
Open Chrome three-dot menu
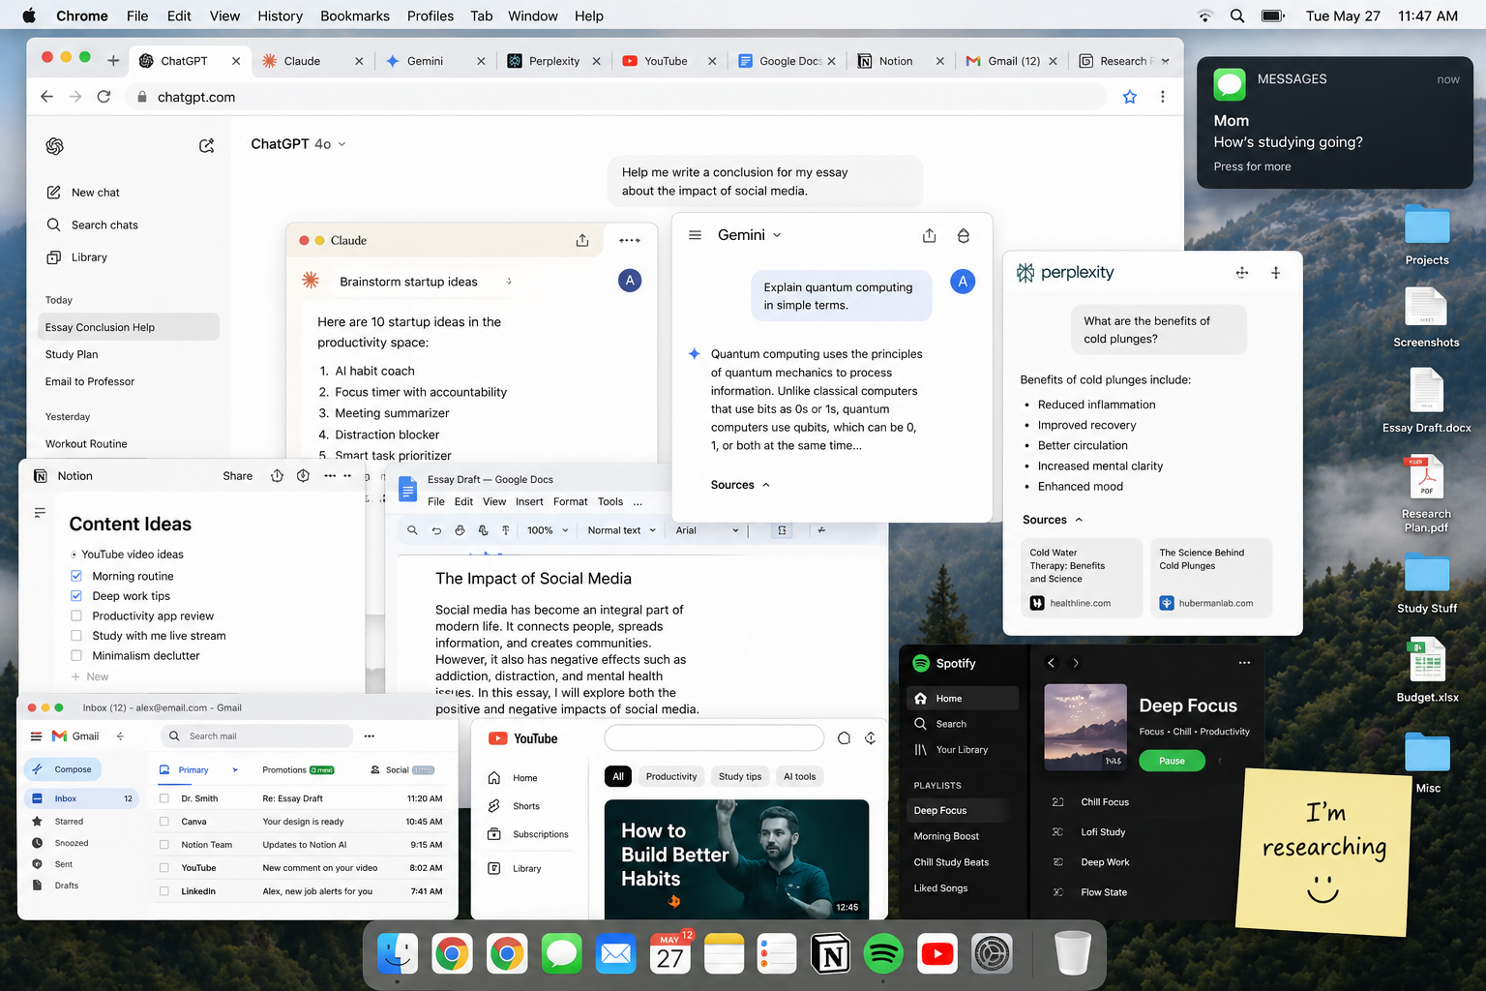tap(1163, 97)
